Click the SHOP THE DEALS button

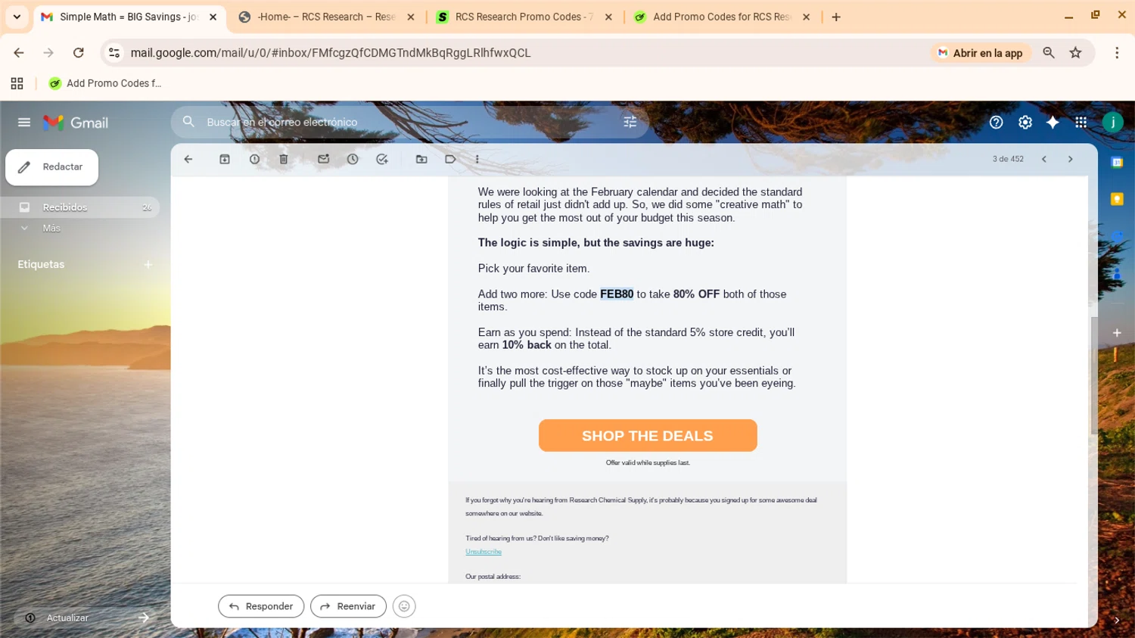click(x=648, y=436)
